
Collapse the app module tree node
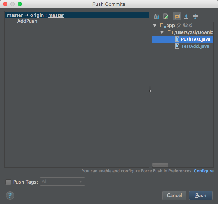click(154, 26)
